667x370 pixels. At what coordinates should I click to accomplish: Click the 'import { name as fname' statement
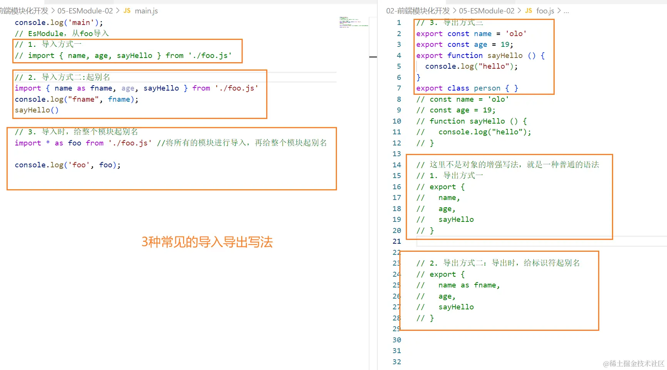137,88
